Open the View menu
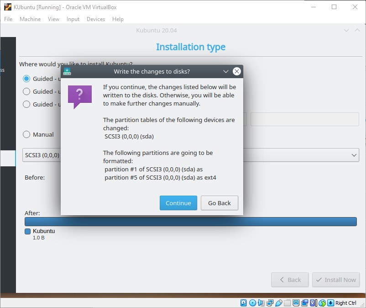Viewport: 366px width, 308px height. pyautogui.click(x=53, y=19)
